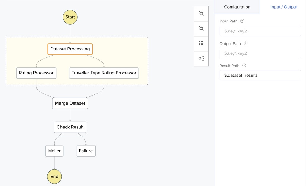Click the Input Path text field
Image resolution: width=306 pixels, height=186 pixels.
tap(260, 31)
